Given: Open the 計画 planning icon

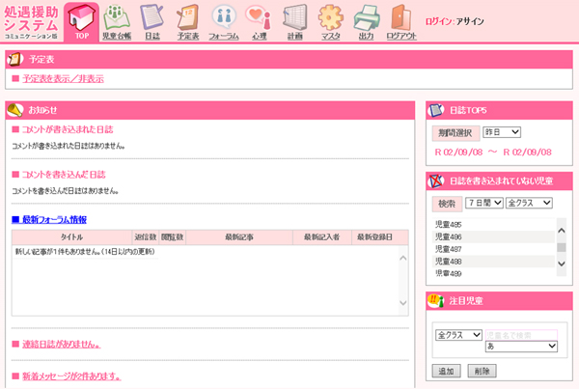Looking at the screenshot, I should click(x=293, y=21).
